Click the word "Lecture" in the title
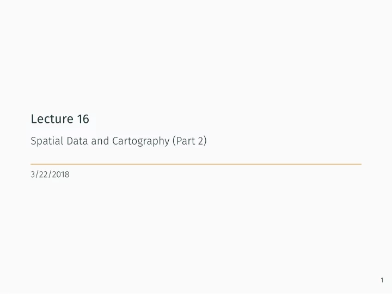Screen dimensions: 392x294 click(52, 119)
